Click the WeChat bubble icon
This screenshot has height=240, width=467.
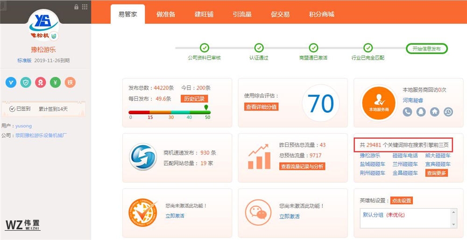258,212
